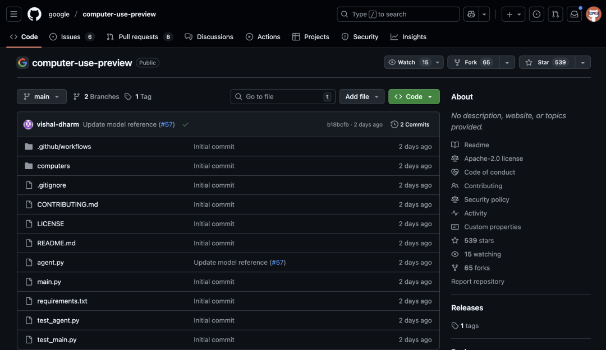Viewport: 606px width, 350px height.
Task: Click the user profile avatar
Action: (x=593, y=14)
